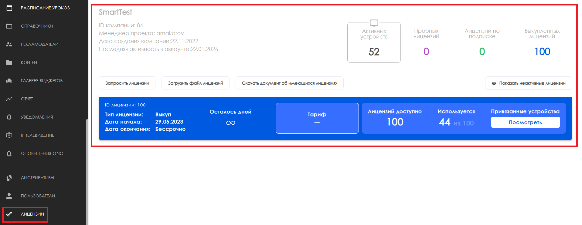Go to Рекламодатели section
The image size is (582, 225).
(x=40, y=44)
